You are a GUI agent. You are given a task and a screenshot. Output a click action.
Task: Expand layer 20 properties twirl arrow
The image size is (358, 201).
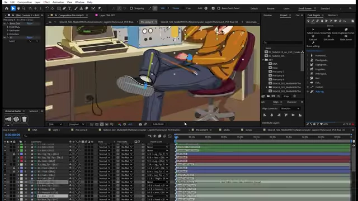pos(18,175)
